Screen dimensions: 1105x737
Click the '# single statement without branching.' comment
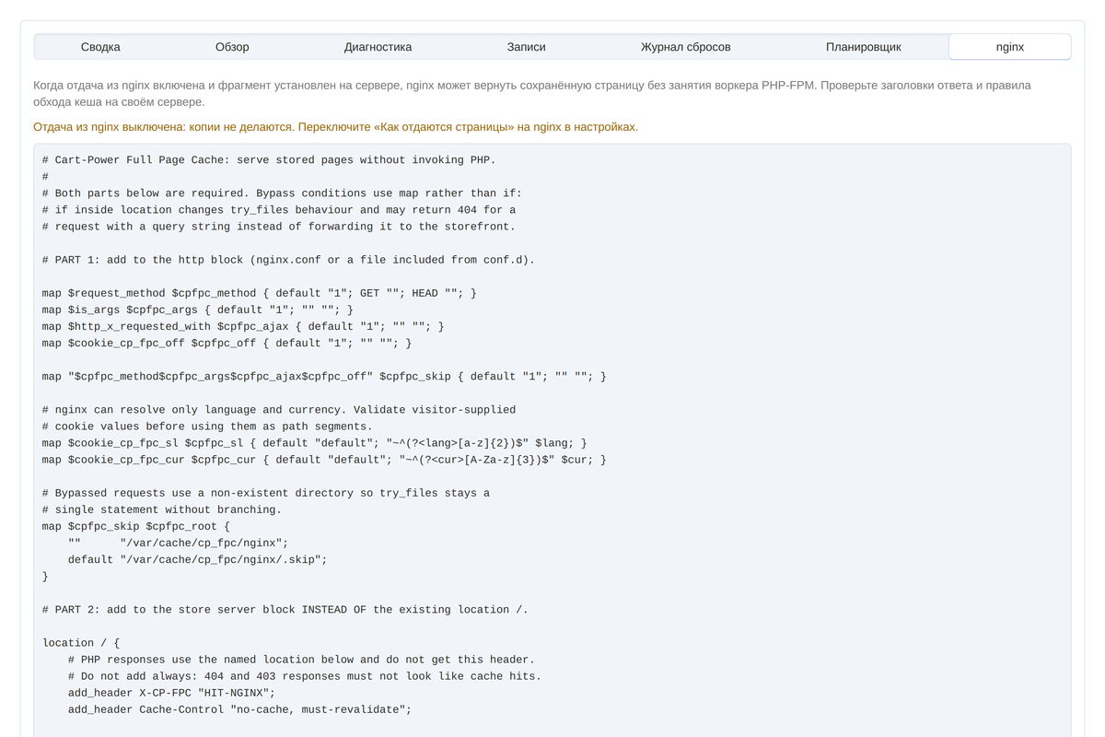tap(162, 509)
